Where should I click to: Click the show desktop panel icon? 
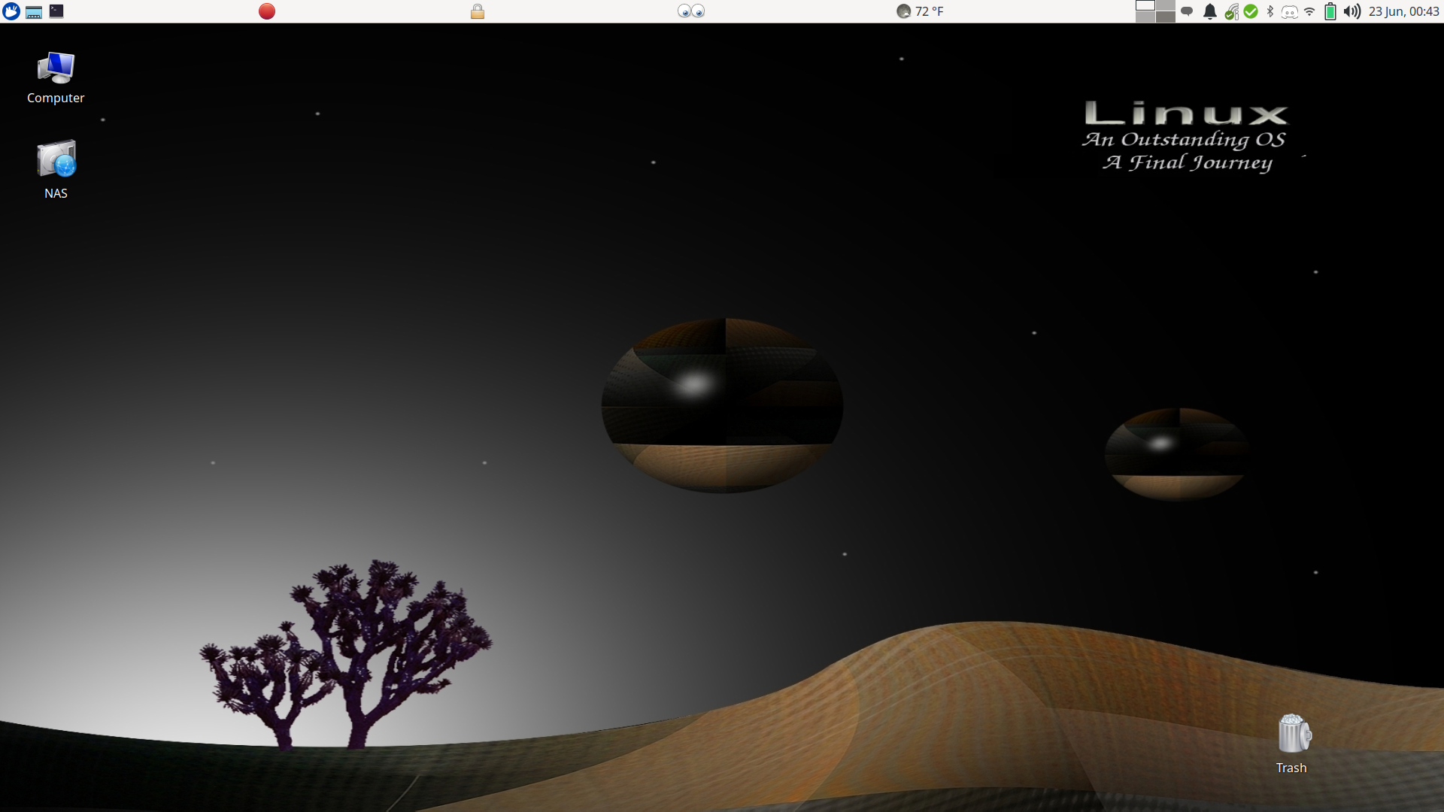(34, 11)
